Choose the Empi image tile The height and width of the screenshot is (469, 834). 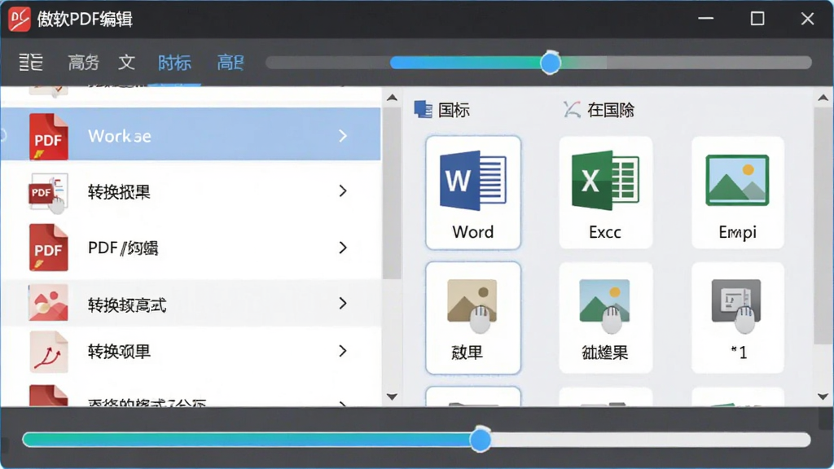tap(737, 192)
